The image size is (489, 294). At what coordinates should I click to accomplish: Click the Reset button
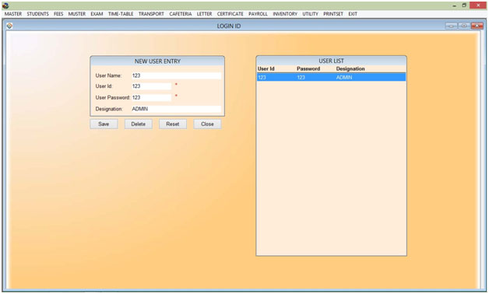tap(173, 124)
